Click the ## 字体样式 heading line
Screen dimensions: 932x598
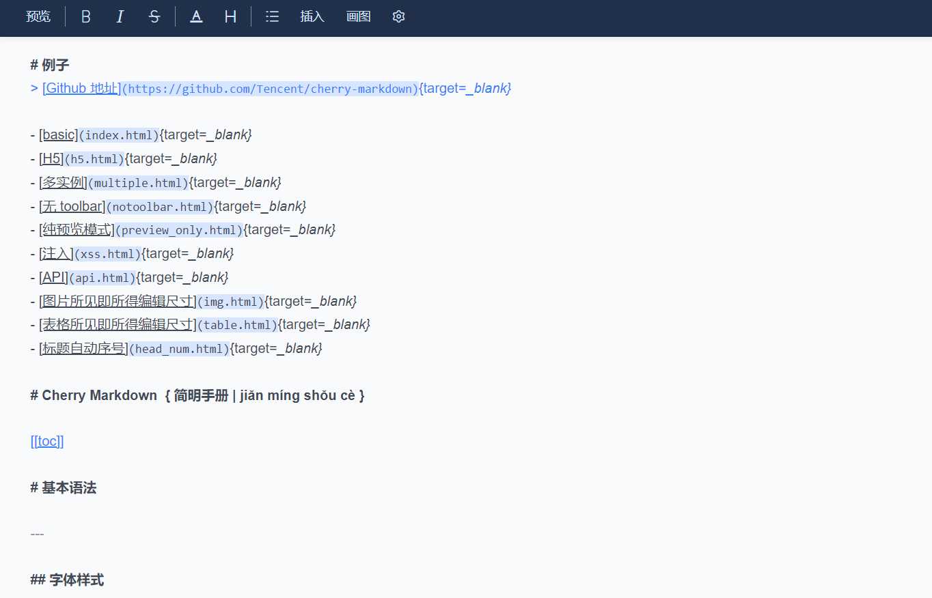[x=67, y=580]
